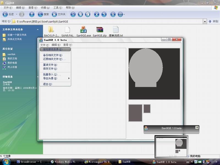Open the Search (搜索) toolbar icon

[x=41, y=14]
